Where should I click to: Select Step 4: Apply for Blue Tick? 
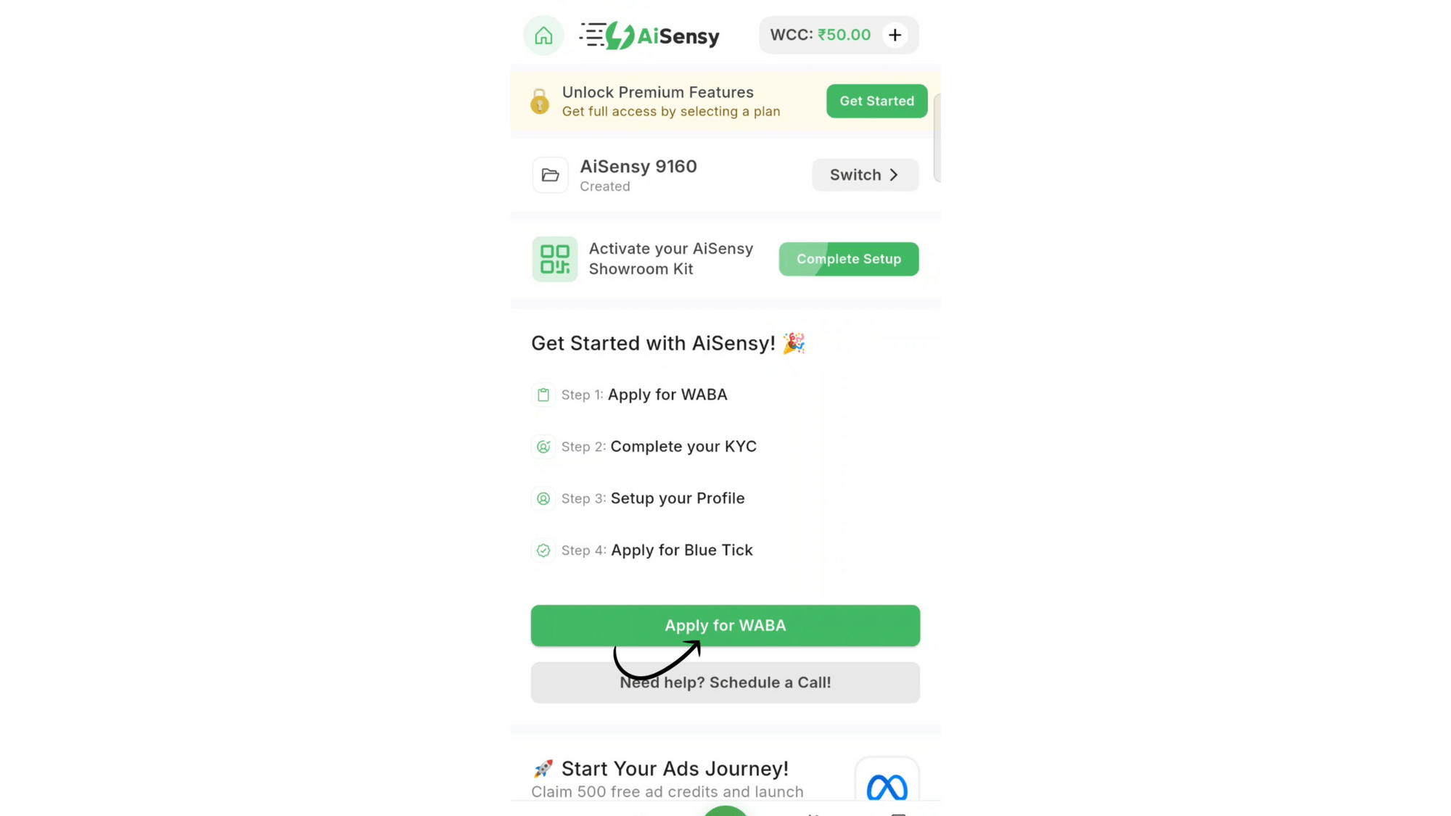click(657, 551)
